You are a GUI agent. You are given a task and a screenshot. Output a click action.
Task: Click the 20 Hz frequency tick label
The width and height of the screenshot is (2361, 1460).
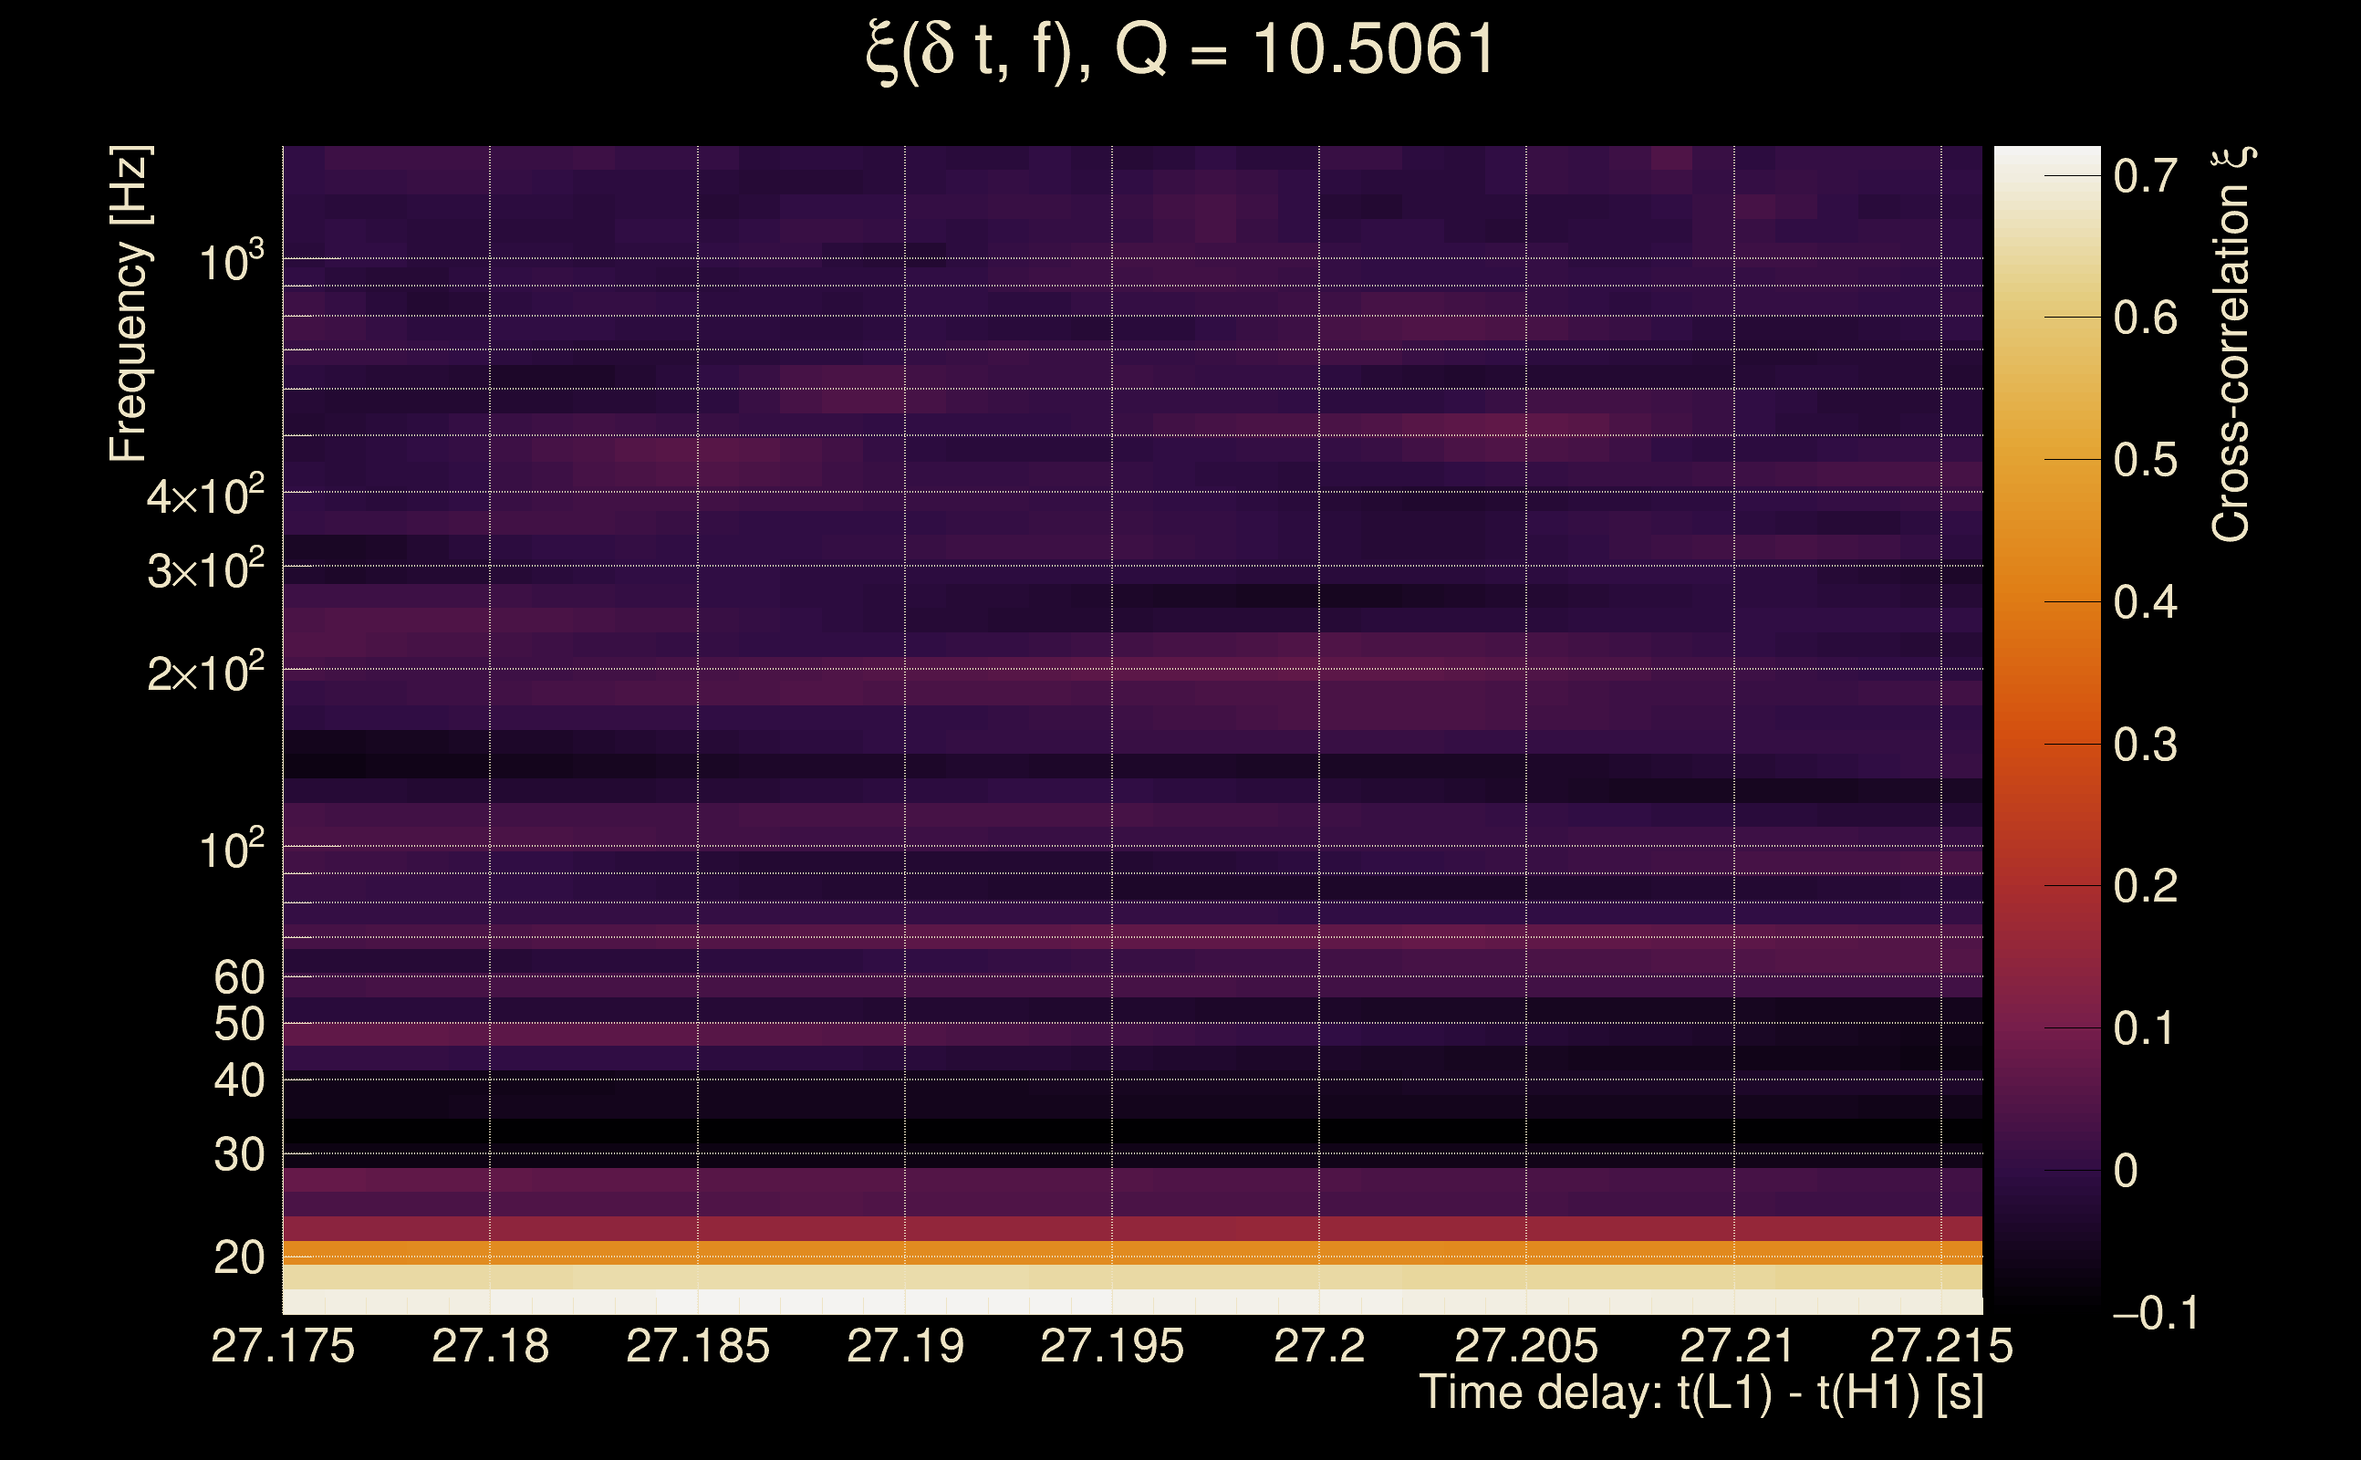point(238,1257)
